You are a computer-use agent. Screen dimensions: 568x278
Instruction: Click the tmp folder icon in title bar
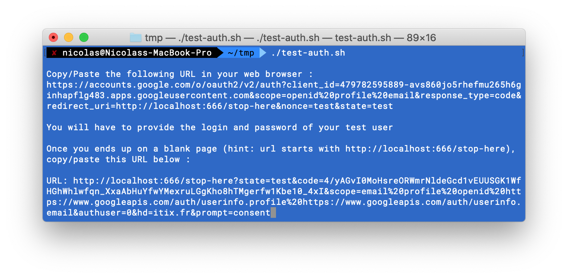coord(135,37)
